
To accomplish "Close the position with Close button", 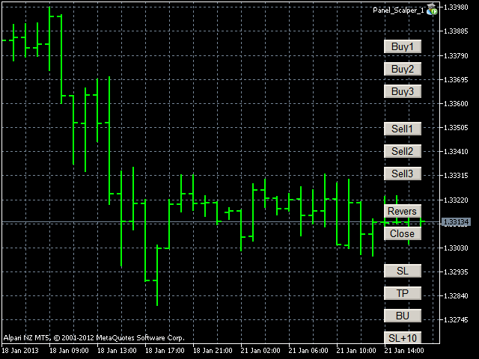I will (x=403, y=233).
